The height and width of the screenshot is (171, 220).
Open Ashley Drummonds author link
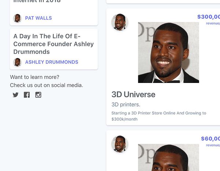52,62
